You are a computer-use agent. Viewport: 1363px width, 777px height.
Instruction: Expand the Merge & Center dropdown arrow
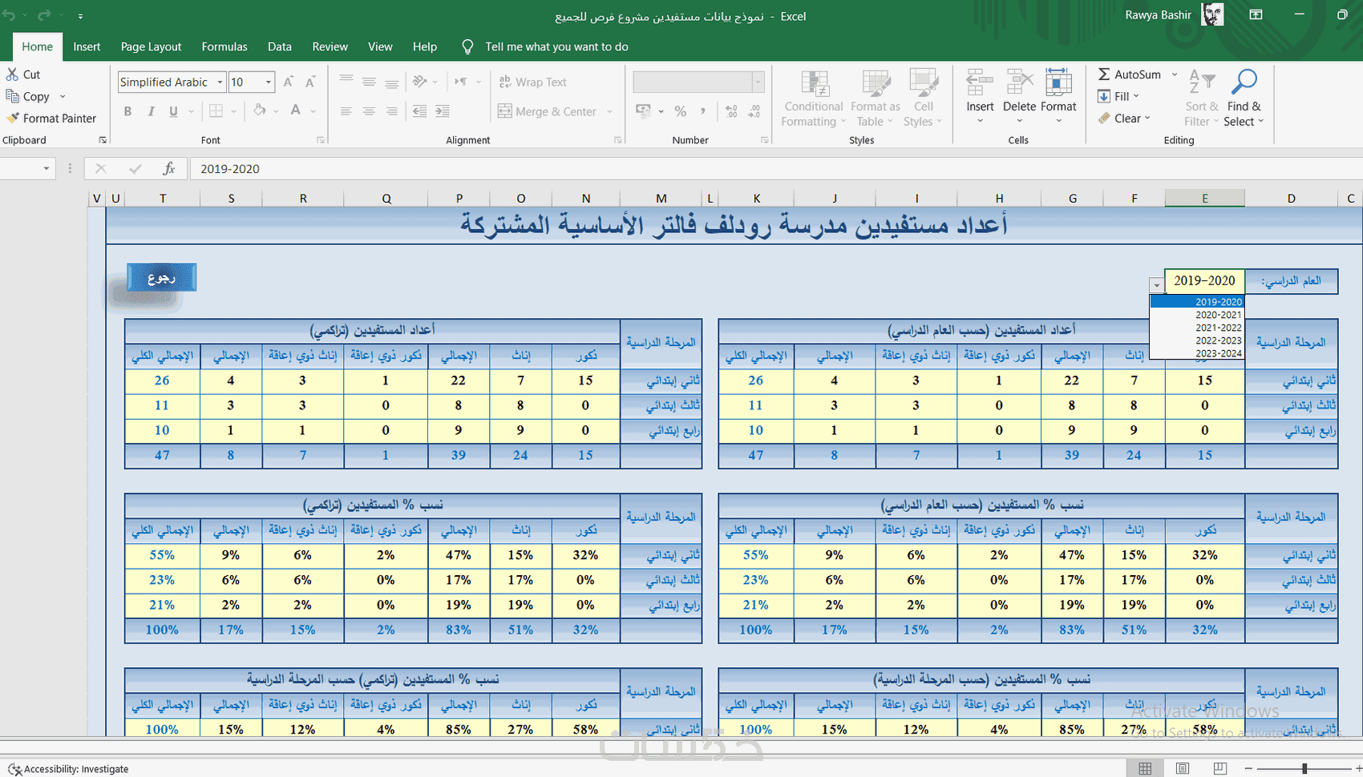point(610,111)
